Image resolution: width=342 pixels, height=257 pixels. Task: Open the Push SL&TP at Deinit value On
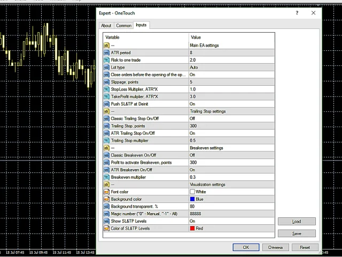tap(231, 104)
